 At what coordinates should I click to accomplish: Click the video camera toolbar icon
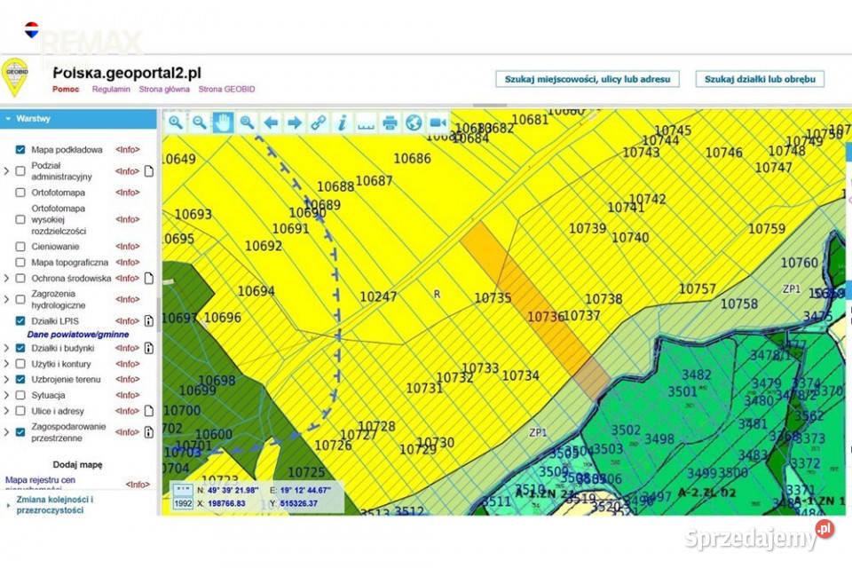(x=438, y=122)
